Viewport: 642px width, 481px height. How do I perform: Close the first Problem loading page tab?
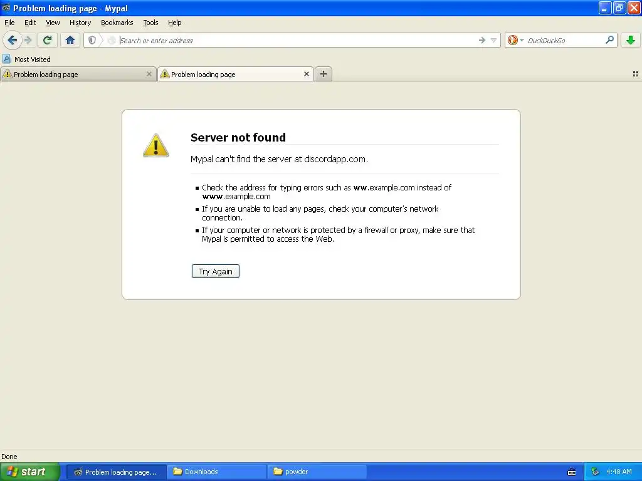pos(149,74)
